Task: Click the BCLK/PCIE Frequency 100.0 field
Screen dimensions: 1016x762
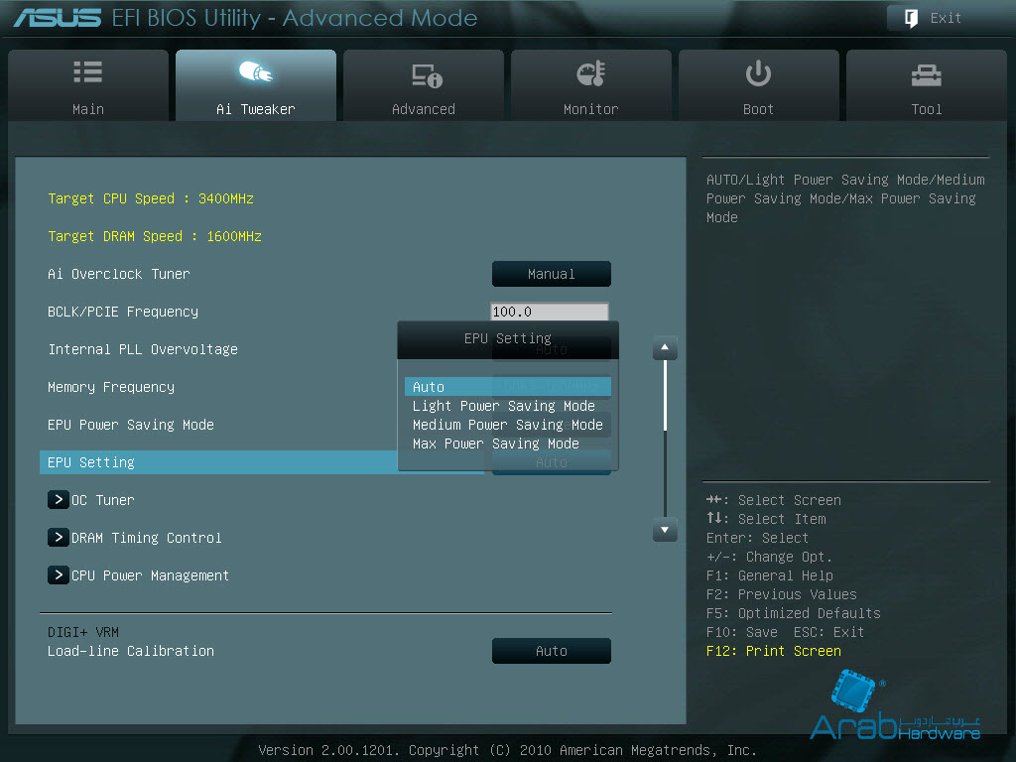Action: [550, 312]
